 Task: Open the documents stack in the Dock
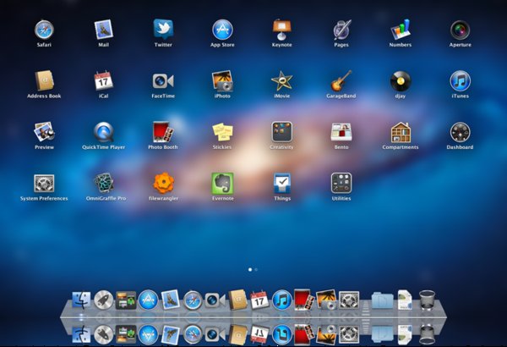(x=405, y=300)
